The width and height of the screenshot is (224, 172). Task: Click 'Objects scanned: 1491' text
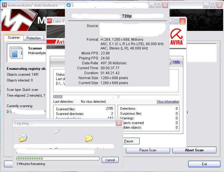(x=23, y=75)
